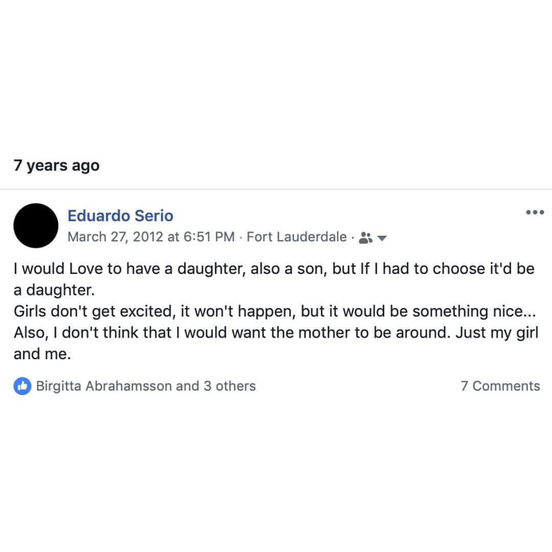Open Eduardo Serio's profile name link
This screenshot has width=552, height=552.
click(x=121, y=216)
